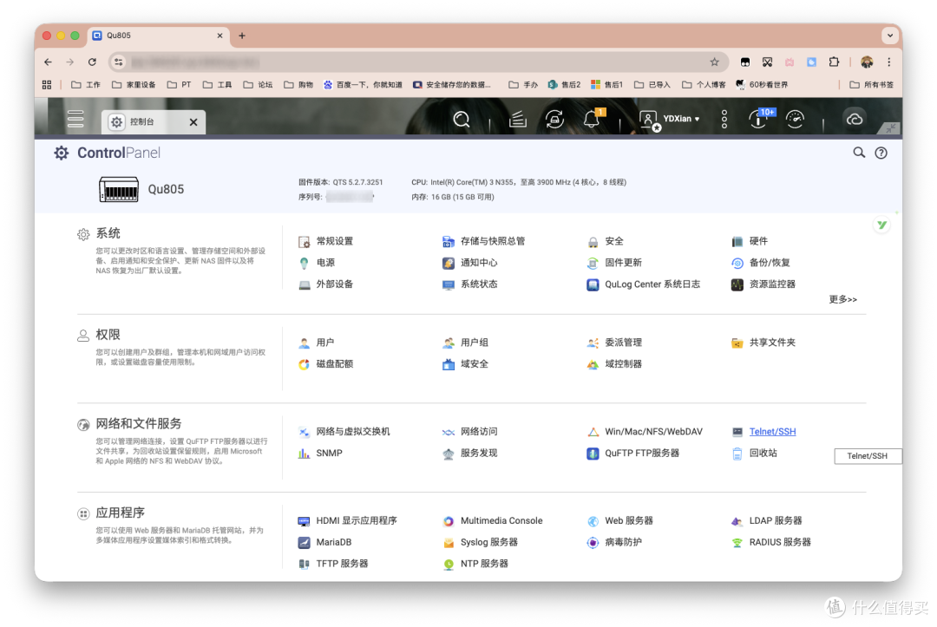Open the myQNAPcloud cloud icon

coord(855,119)
